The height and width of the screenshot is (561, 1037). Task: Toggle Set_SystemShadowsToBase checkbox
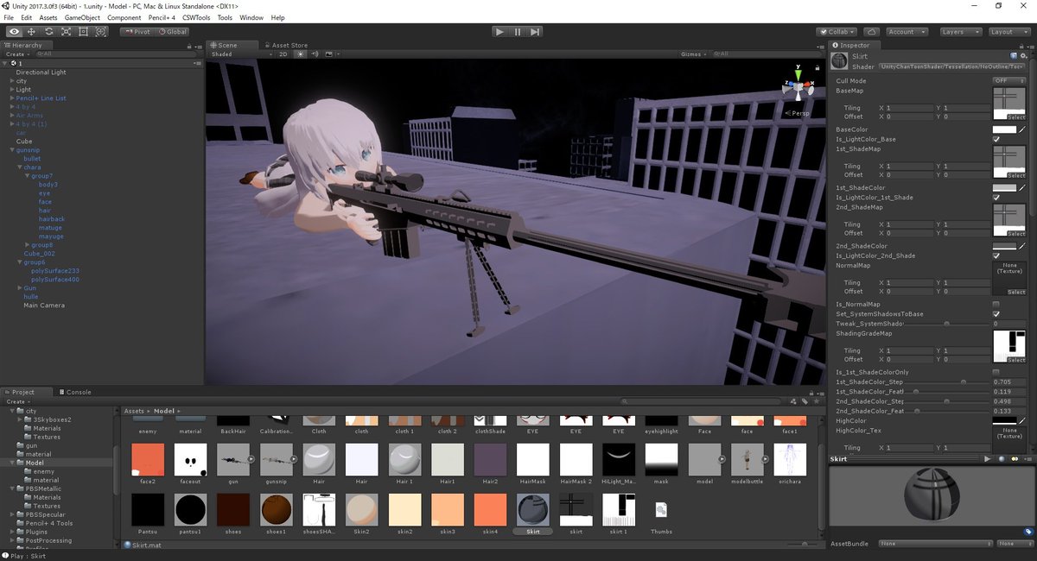[996, 314]
